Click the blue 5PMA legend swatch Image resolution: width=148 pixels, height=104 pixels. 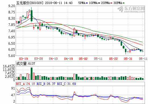[x=87, y=3]
